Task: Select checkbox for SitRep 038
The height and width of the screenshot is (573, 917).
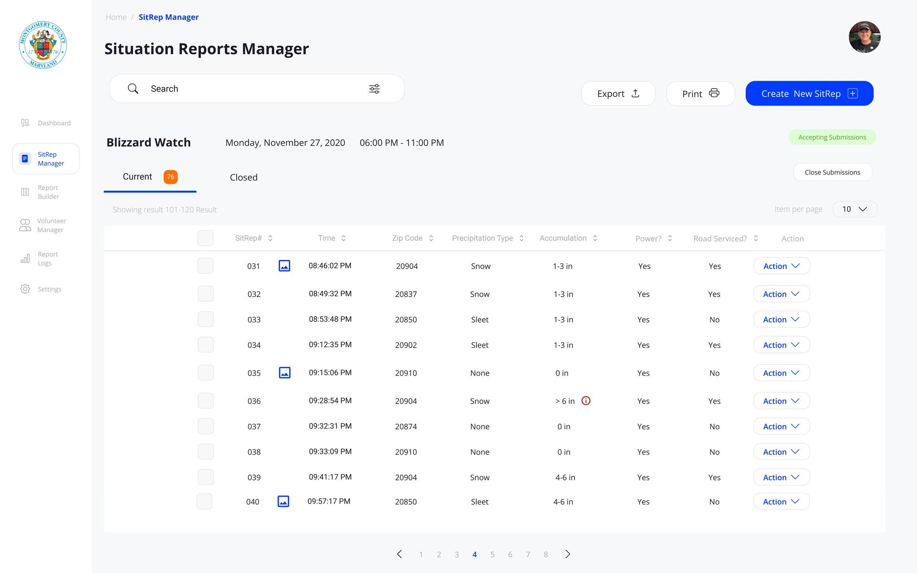Action: [x=205, y=451]
